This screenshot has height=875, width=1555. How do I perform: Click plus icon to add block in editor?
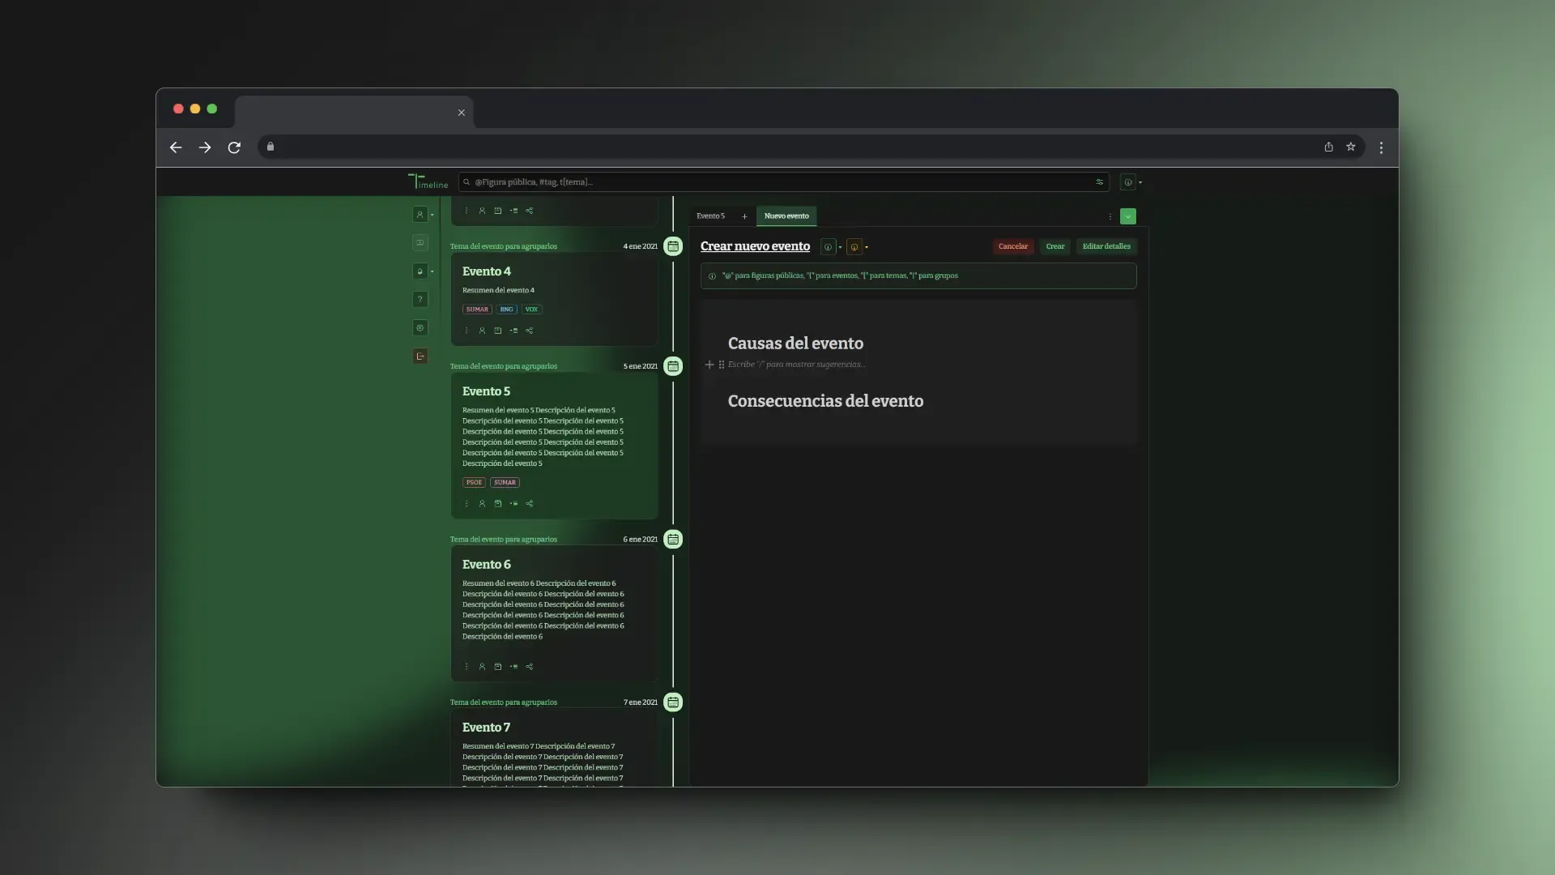[x=709, y=365]
